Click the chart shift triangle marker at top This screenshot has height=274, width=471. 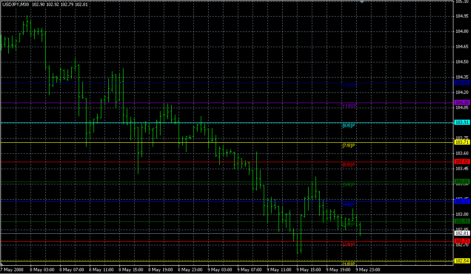(x=362, y=2)
